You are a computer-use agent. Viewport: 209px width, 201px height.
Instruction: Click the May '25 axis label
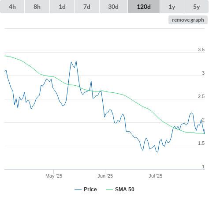coord(54,176)
